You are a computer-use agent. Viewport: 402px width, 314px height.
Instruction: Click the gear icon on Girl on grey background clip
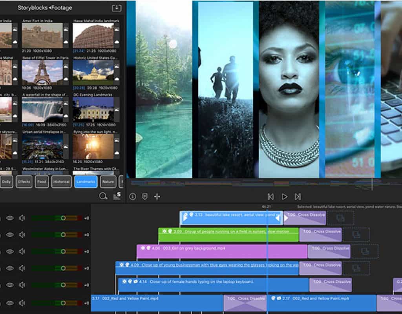[143, 248]
